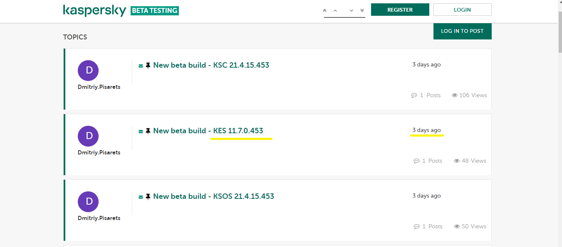Viewport: 562px width, 247px height.
Task: Jump to top with double-up chevron
Action: (x=325, y=10)
